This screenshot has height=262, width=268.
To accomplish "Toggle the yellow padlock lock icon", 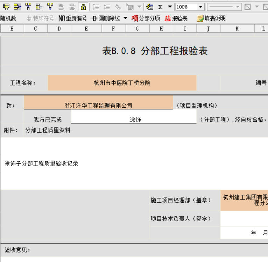I will pyautogui.click(x=83, y=7).
